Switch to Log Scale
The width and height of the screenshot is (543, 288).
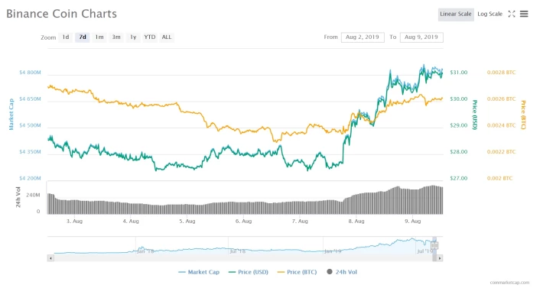489,15
